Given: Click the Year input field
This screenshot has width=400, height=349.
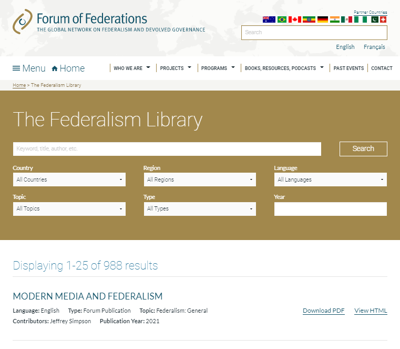Looking at the screenshot, I should 331,209.
